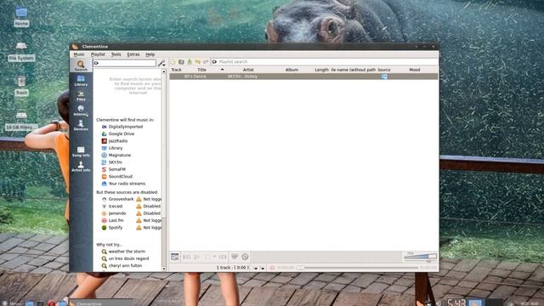Sort playlist by Title column header

[x=202, y=70]
